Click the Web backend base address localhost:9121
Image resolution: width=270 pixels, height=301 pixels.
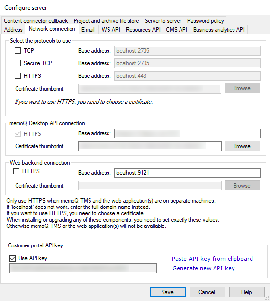187,173
